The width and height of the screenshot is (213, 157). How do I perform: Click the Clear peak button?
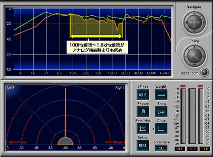161,129
